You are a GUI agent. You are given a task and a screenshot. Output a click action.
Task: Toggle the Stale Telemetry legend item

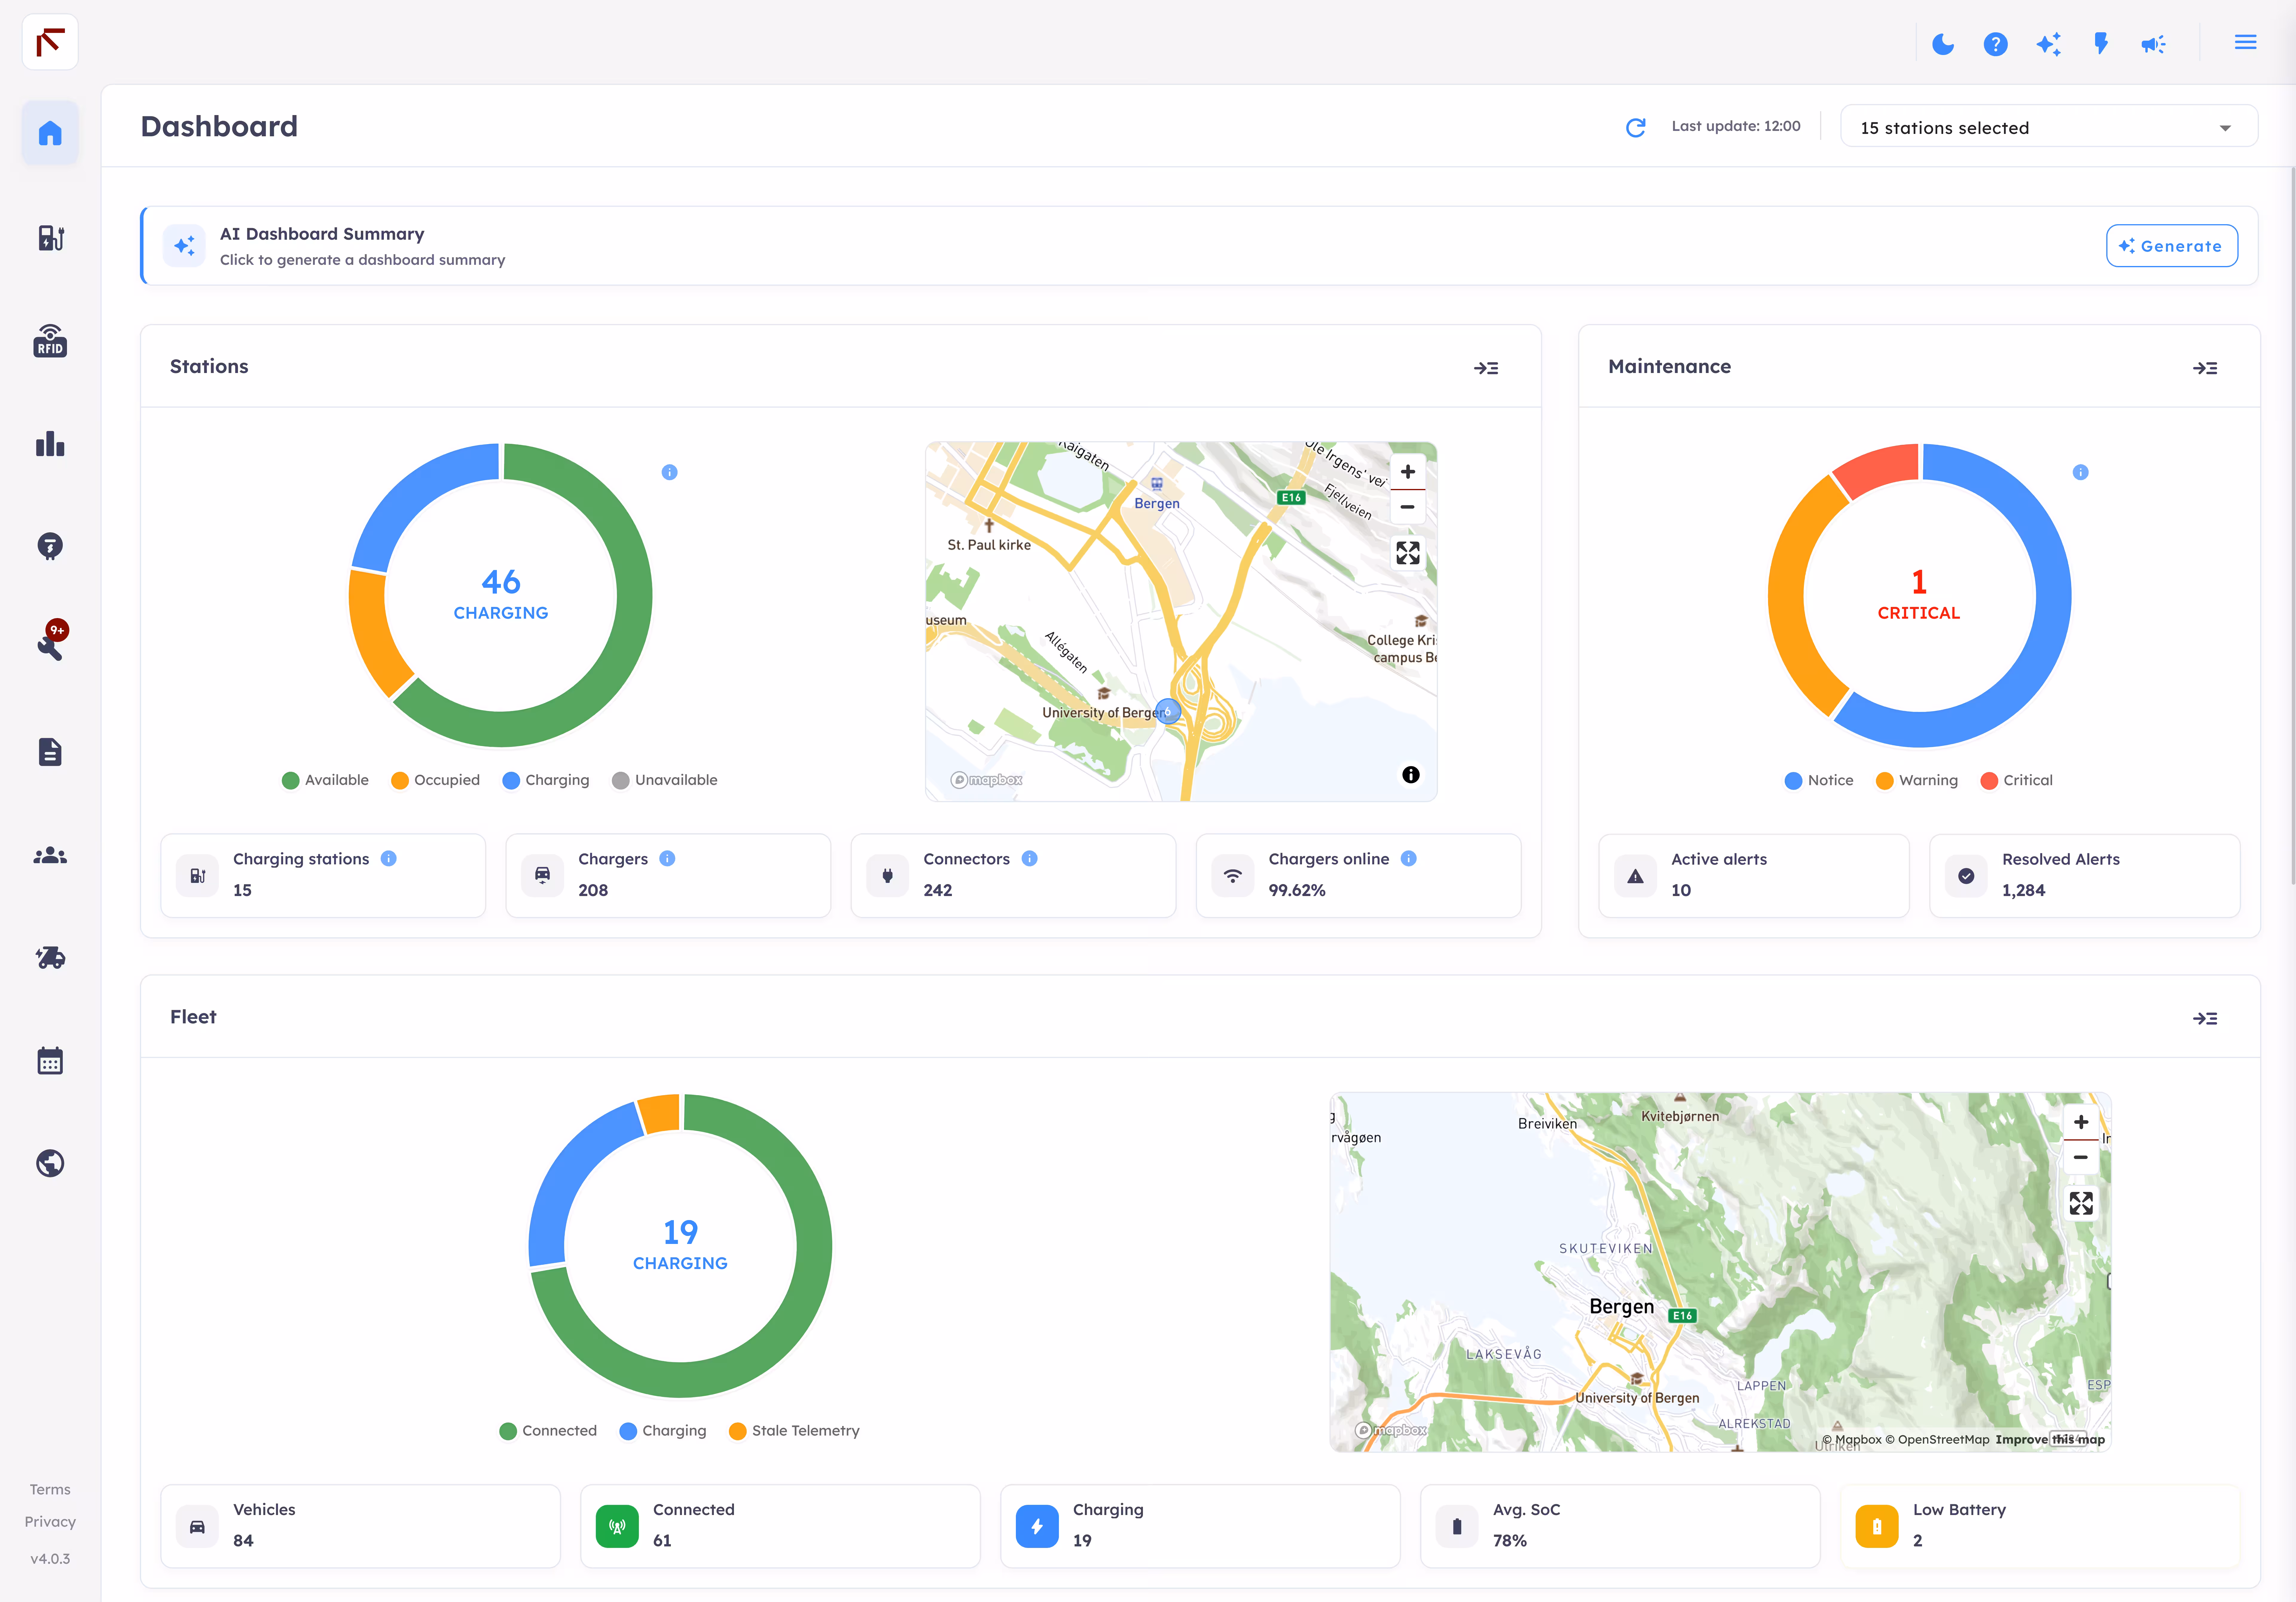coord(794,1431)
